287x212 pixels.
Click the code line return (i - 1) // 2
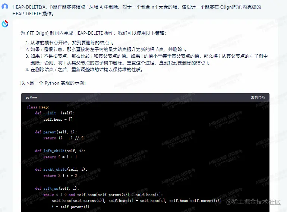click(x=63, y=138)
